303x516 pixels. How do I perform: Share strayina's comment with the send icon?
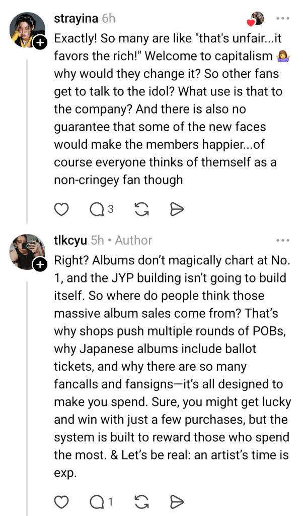pyautogui.click(x=177, y=209)
